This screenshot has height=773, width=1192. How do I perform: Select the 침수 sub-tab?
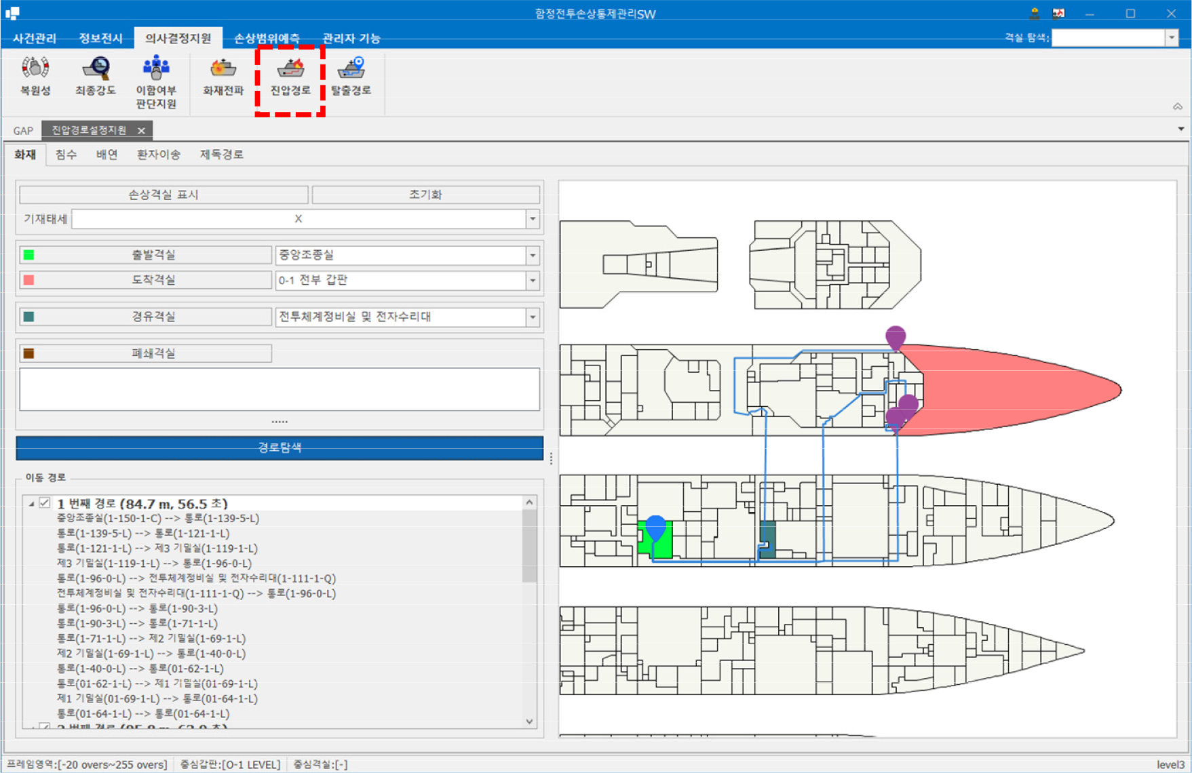(x=66, y=155)
